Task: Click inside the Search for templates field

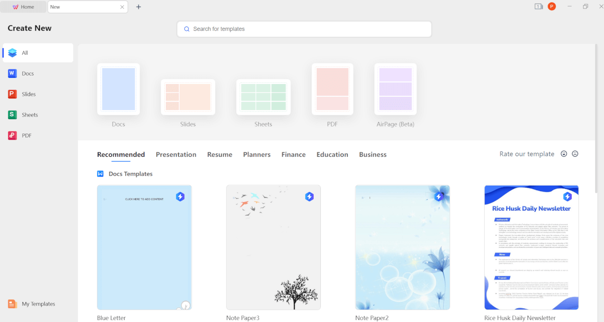Action: [304, 29]
